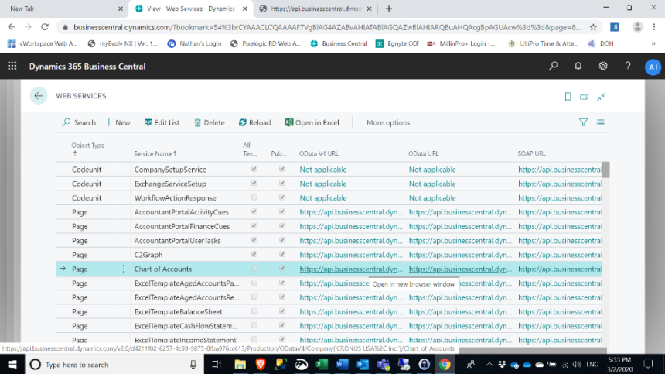The image size is (665, 374).
Task: Open OData V4 URL for C2Graph
Action: 351,254
